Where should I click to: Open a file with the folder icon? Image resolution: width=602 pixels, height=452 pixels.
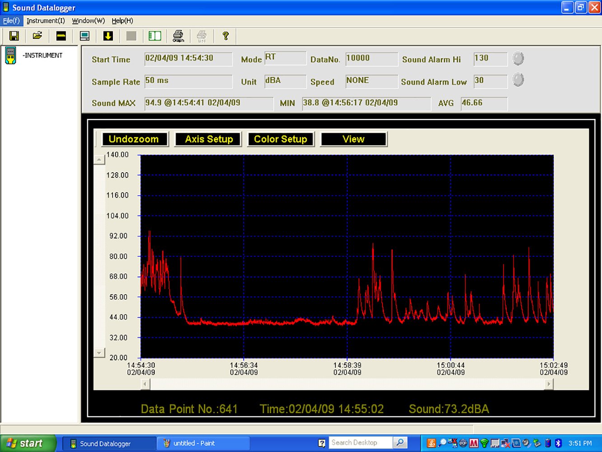(x=37, y=36)
